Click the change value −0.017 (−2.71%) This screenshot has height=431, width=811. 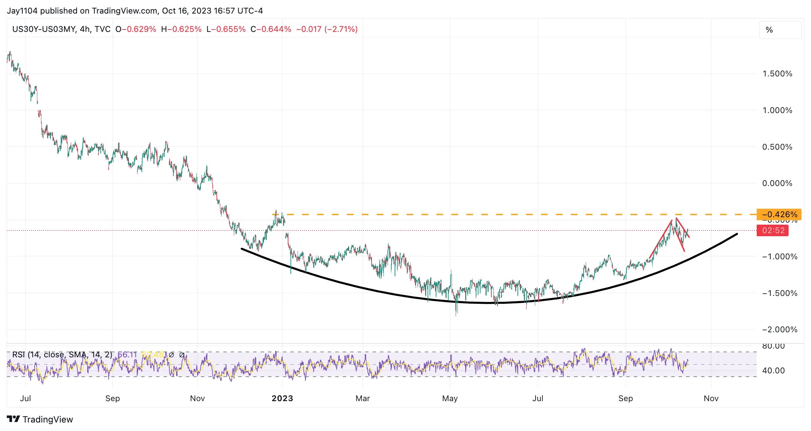(327, 29)
